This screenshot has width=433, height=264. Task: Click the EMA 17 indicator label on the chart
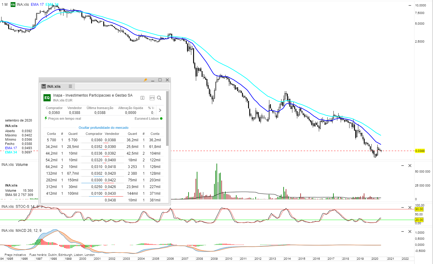pos(37,5)
